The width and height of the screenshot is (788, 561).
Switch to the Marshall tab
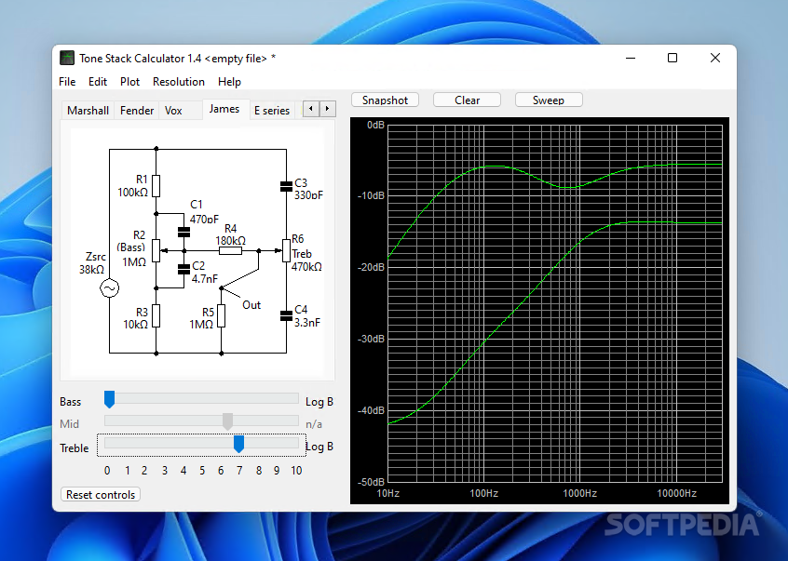pyautogui.click(x=88, y=111)
